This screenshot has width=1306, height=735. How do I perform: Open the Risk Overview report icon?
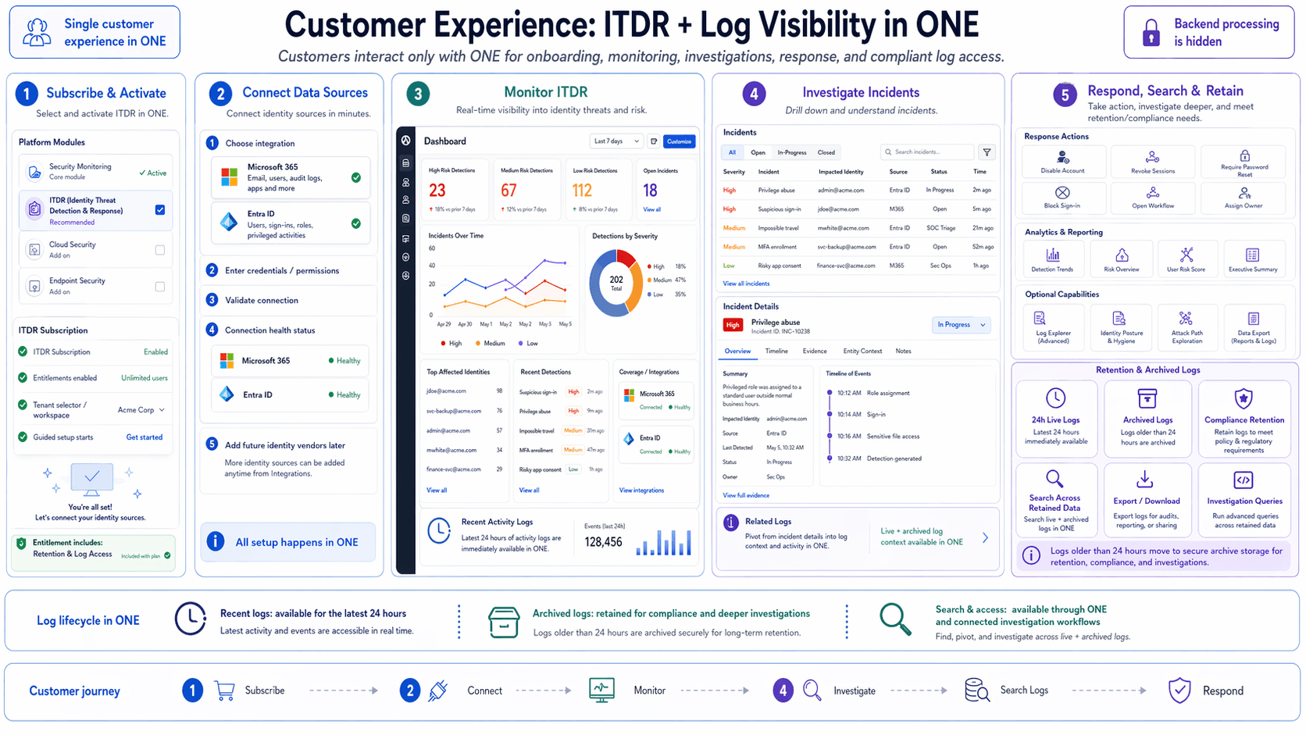tap(1121, 255)
